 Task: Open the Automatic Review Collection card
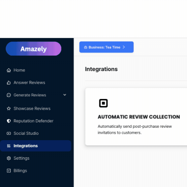click(x=136, y=117)
